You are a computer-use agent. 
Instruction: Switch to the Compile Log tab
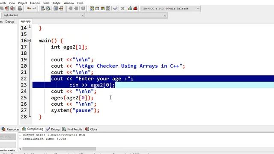pos(33,129)
